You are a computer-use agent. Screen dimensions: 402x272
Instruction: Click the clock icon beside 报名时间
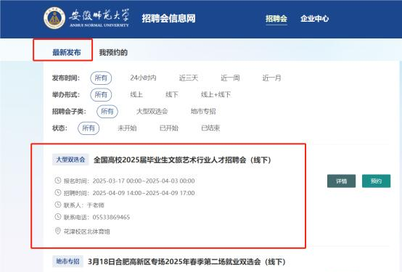[x=58, y=181]
